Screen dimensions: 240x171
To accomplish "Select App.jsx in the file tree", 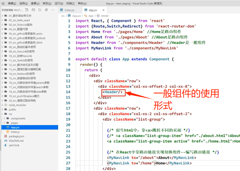I will pyautogui.click(x=29, y=127).
